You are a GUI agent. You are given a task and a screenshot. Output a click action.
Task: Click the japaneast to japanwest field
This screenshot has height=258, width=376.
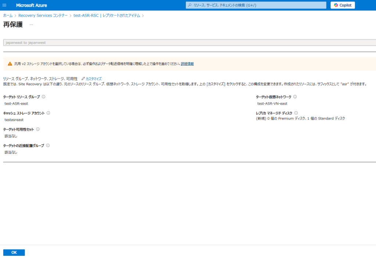[189, 42]
